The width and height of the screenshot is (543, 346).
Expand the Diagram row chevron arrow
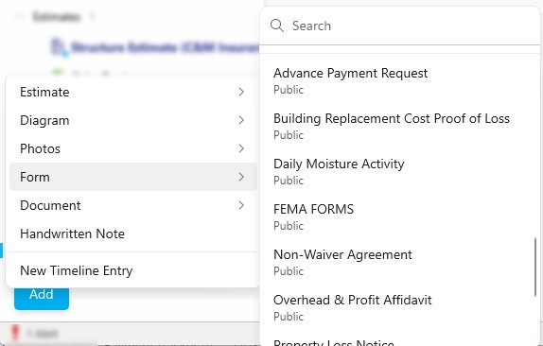[x=241, y=120]
